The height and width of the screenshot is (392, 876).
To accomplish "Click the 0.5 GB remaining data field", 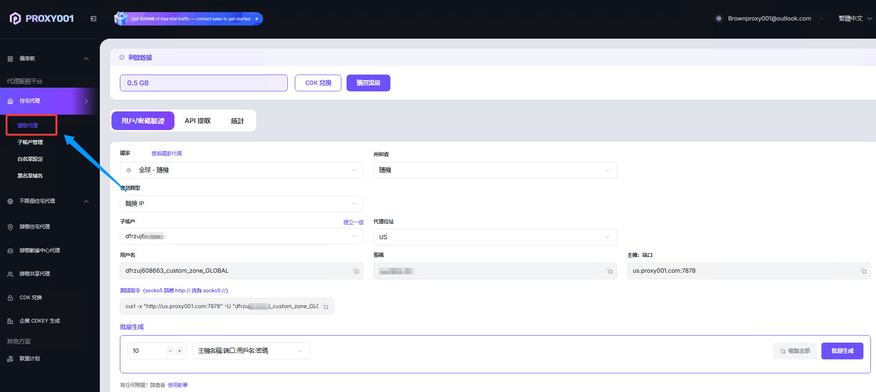I will coord(204,83).
